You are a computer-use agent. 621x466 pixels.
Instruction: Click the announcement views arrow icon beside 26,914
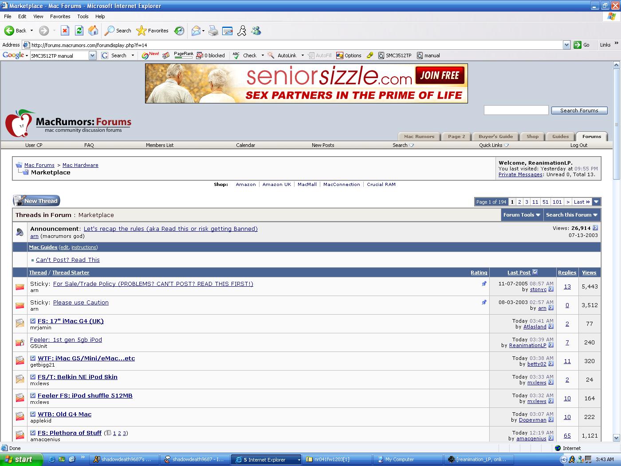click(595, 228)
